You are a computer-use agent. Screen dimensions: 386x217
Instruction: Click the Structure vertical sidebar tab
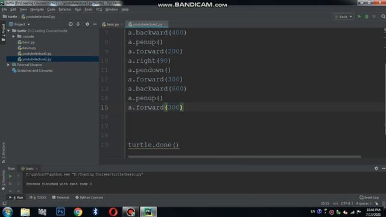pyautogui.click(x=3, y=153)
